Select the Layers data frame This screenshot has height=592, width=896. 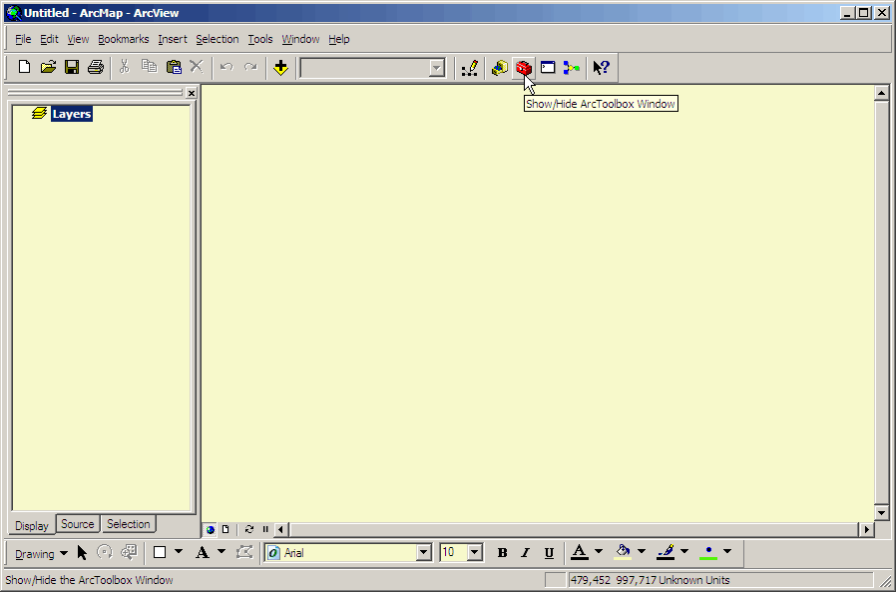tap(72, 114)
